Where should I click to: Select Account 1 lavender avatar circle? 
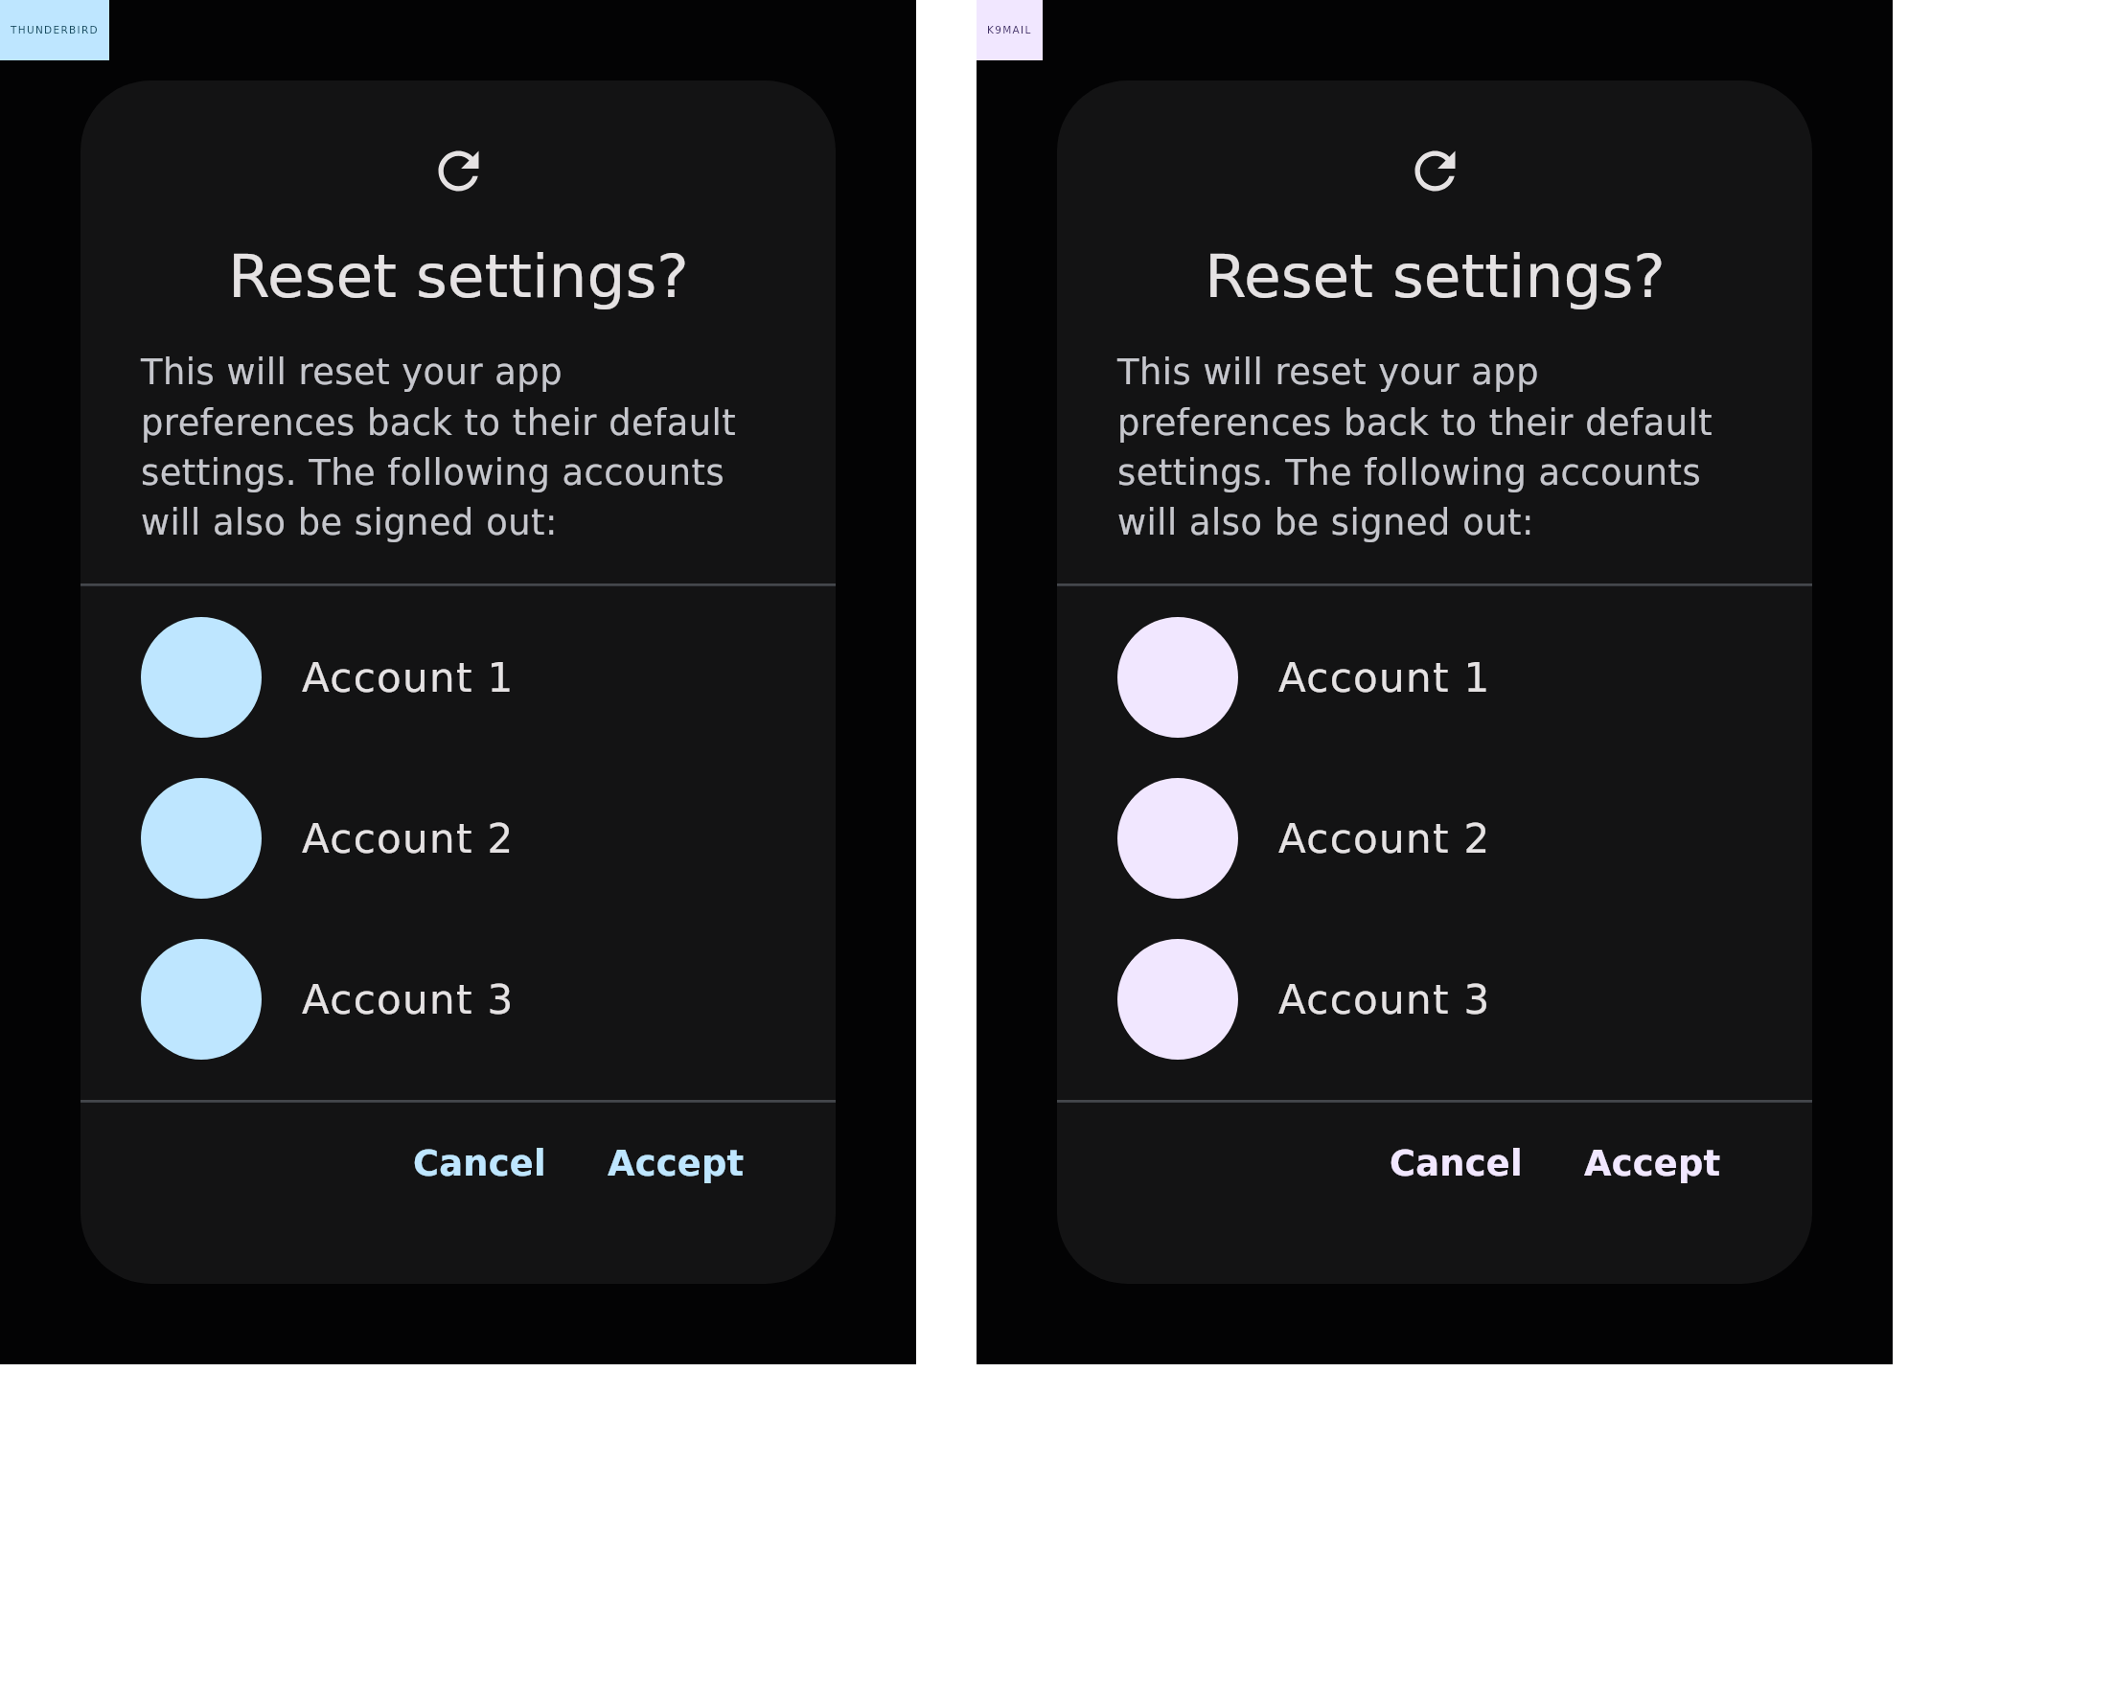pyautogui.click(x=1177, y=676)
